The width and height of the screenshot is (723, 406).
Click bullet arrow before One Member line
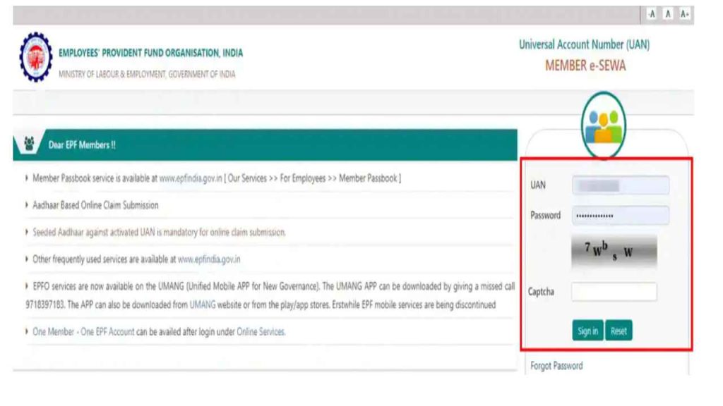(x=27, y=331)
